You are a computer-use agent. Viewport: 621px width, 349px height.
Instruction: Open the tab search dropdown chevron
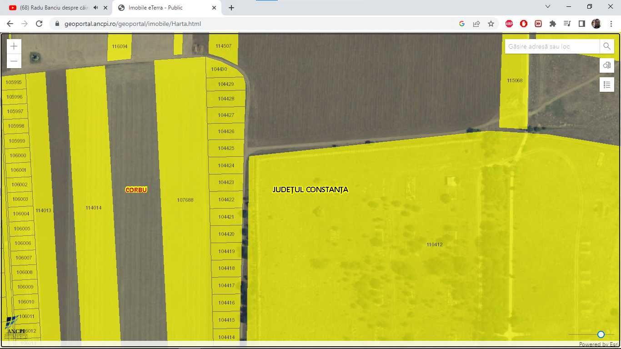coord(548,7)
